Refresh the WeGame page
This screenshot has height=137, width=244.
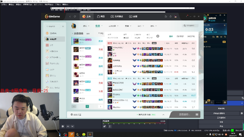75,16
